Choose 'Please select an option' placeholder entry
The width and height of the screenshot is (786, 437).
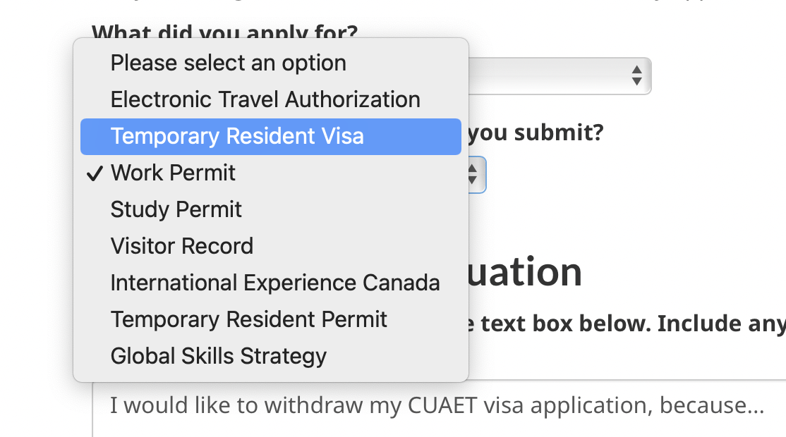coord(228,63)
